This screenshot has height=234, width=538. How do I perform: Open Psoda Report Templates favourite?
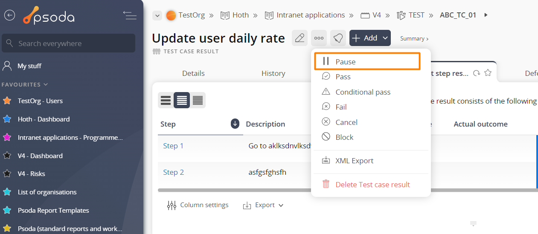(x=53, y=211)
